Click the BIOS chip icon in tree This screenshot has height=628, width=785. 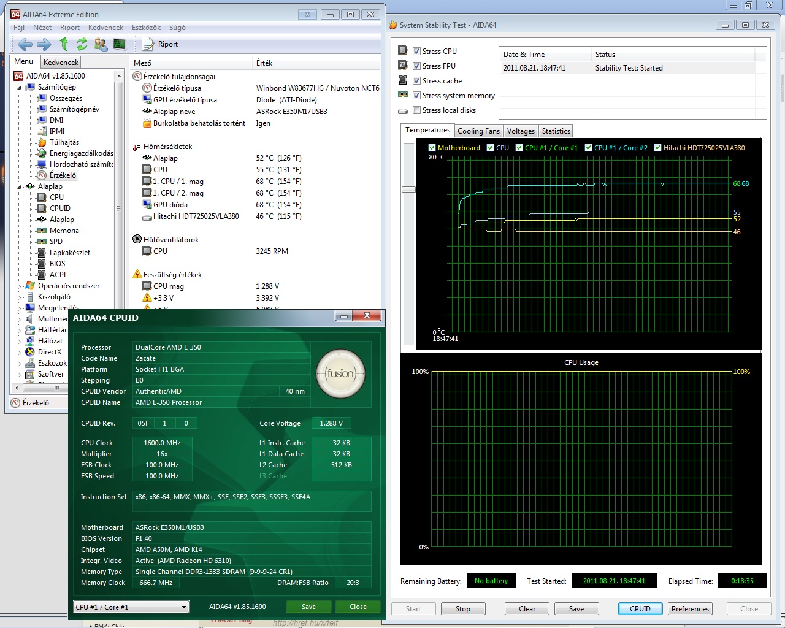click(42, 264)
